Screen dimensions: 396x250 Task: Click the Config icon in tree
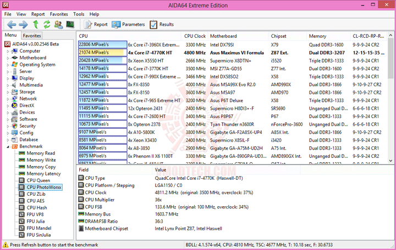click(15, 133)
